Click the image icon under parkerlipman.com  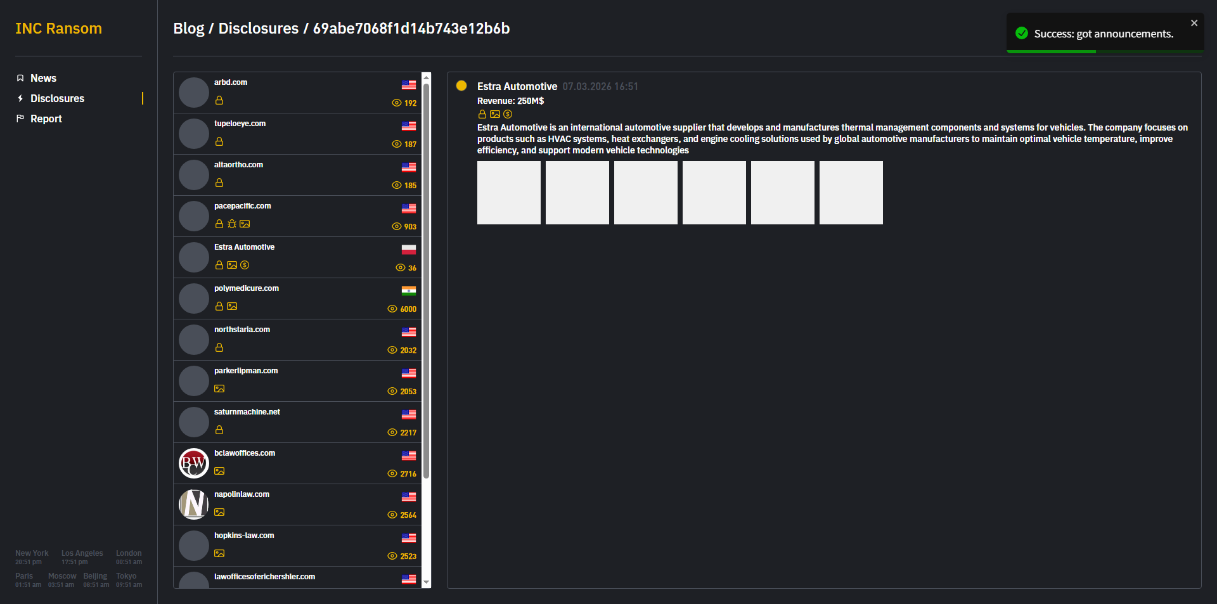[219, 389]
